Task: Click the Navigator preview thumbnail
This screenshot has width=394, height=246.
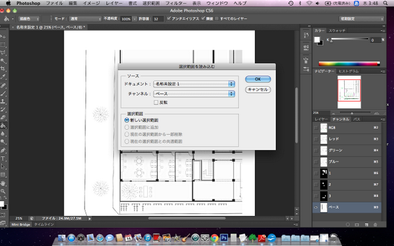Action: point(349,92)
